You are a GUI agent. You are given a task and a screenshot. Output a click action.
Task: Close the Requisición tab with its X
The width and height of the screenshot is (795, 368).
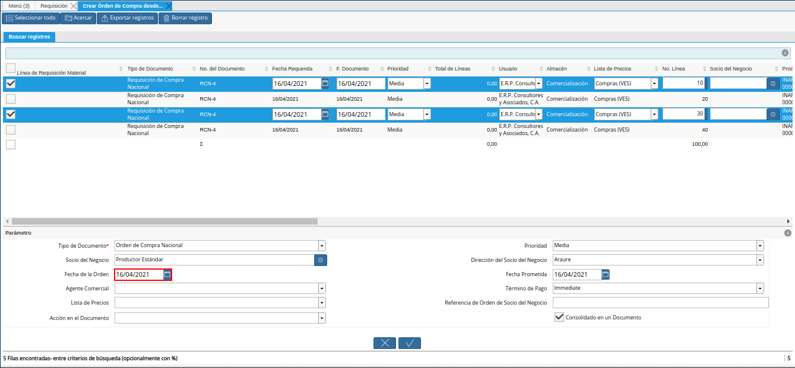[74, 6]
